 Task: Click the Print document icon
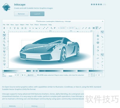click(x=98, y=43)
